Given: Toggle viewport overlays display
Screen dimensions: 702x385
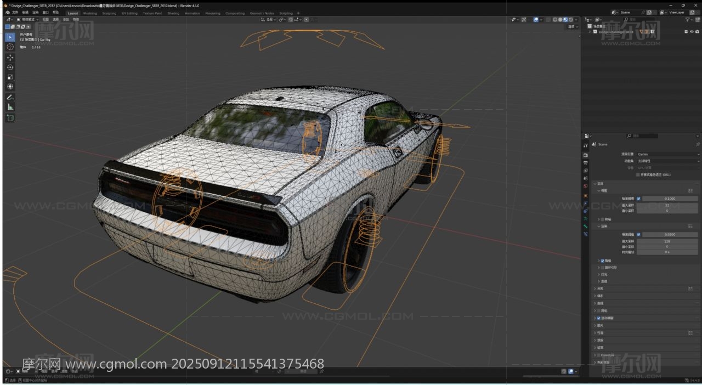Looking at the screenshot, I should tap(536, 20).
